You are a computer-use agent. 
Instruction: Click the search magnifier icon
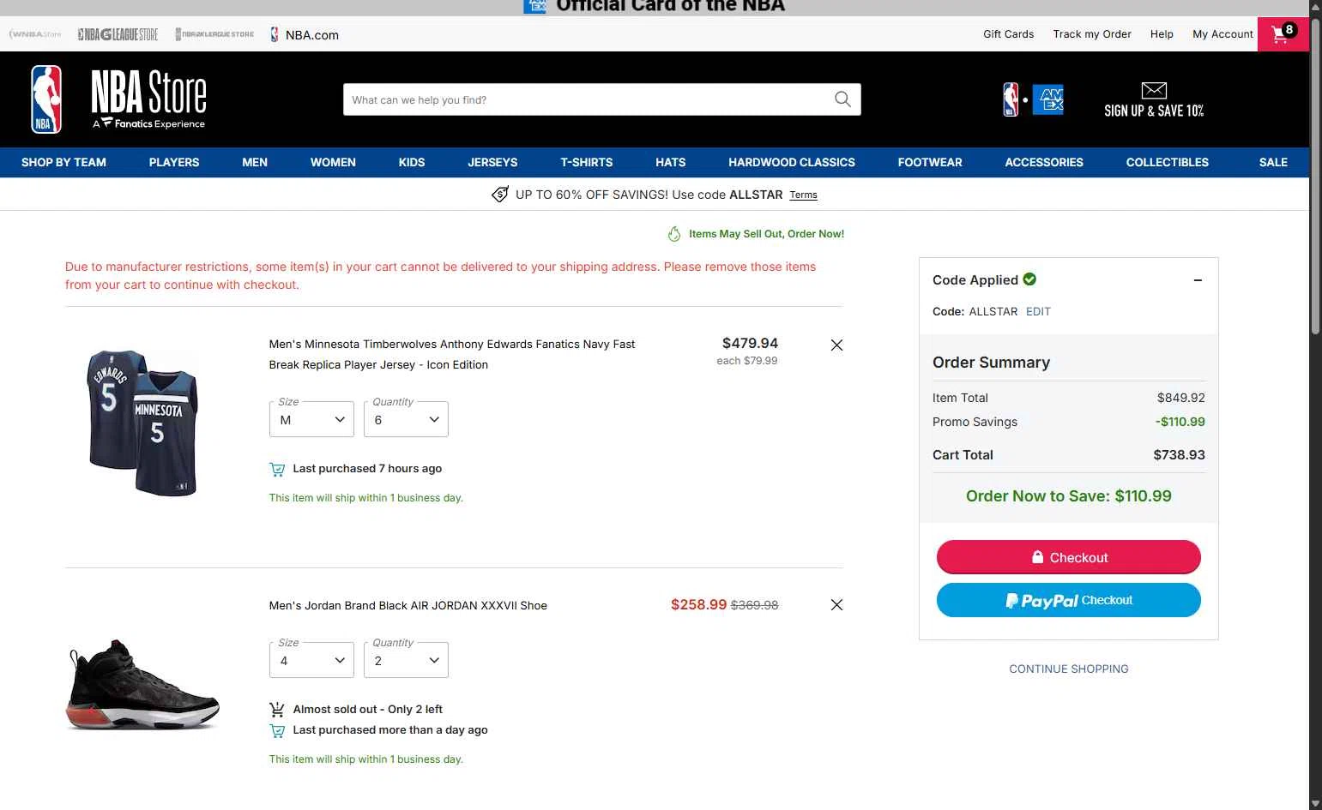[842, 99]
